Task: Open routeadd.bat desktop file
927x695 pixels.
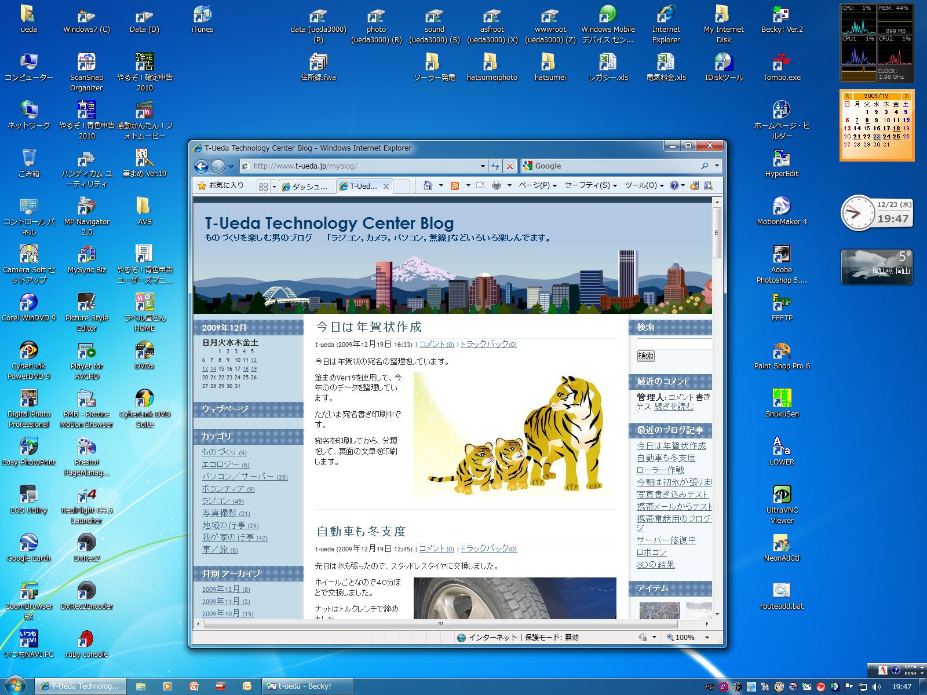Action: (x=782, y=596)
